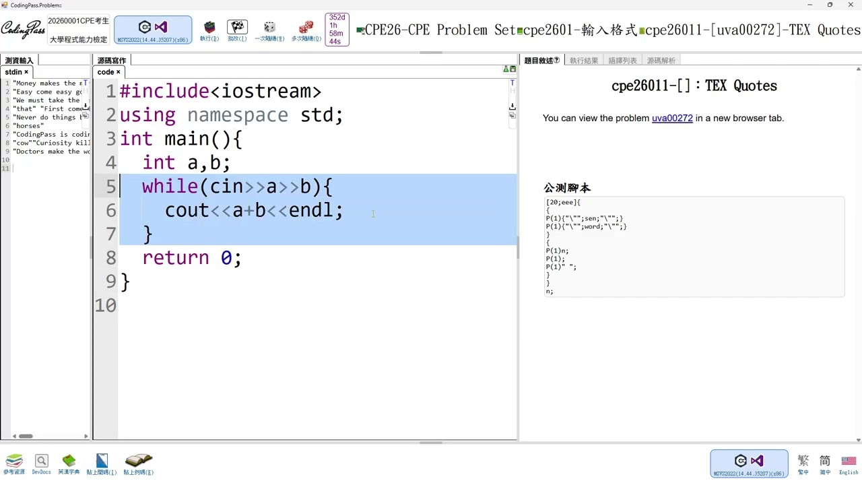Switch to Traditional Chinese 繁中 language
The width and height of the screenshot is (862, 485).
pyautogui.click(x=803, y=463)
